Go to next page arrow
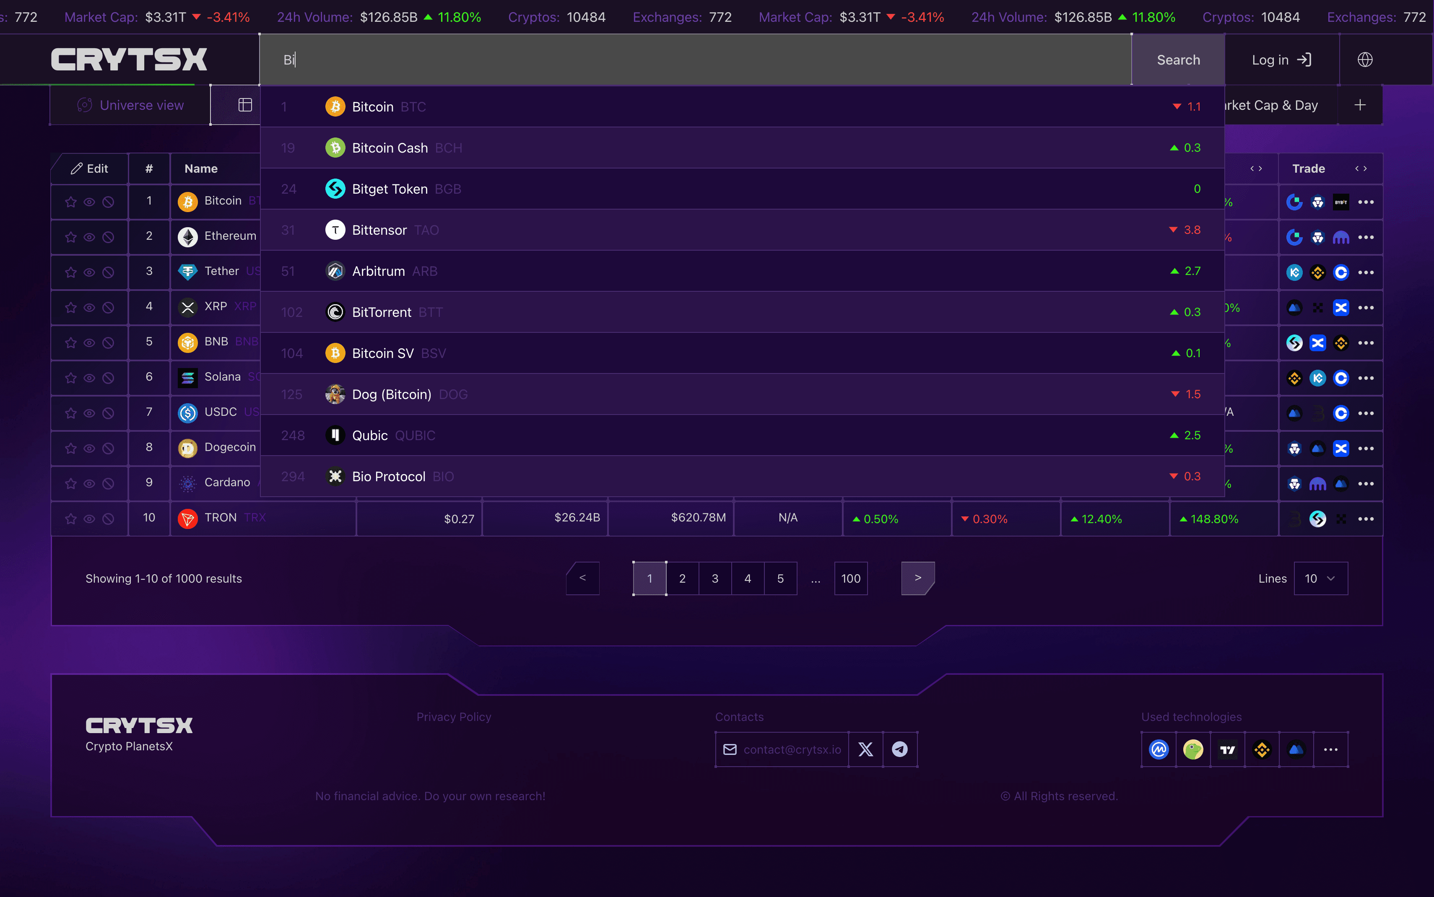Viewport: 1434px width, 897px height. click(918, 578)
